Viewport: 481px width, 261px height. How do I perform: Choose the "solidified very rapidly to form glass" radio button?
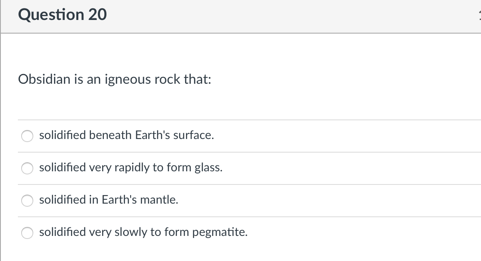[x=28, y=168]
